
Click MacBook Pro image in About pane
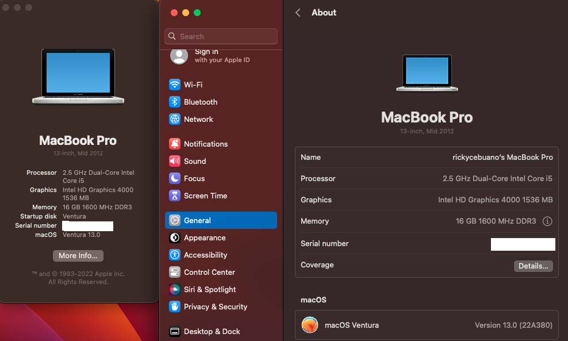pos(427,73)
